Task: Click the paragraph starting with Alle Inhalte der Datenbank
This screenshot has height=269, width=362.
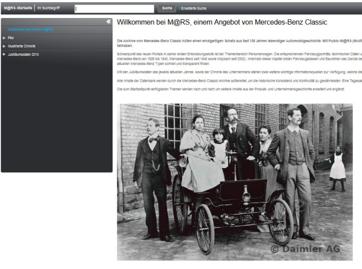Action: tap(239, 81)
